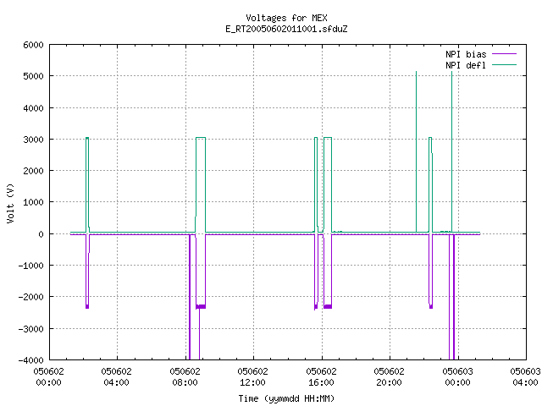542x406 pixels.
Task: Click the "Time (yymmdd HH:MM)" x-axis label
Action: tap(286, 398)
